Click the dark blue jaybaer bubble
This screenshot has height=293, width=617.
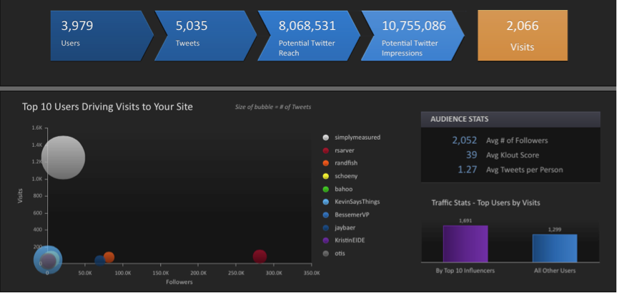click(x=100, y=260)
